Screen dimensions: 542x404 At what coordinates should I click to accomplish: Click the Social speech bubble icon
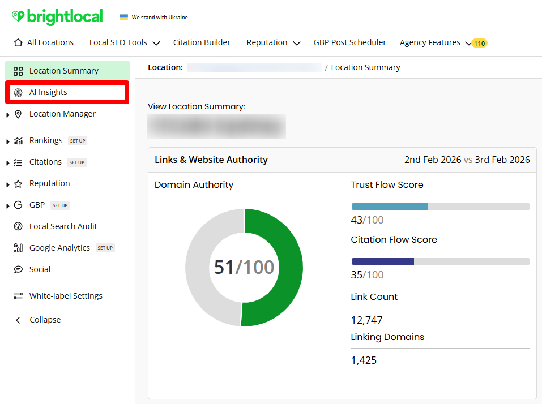click(18, 269)
